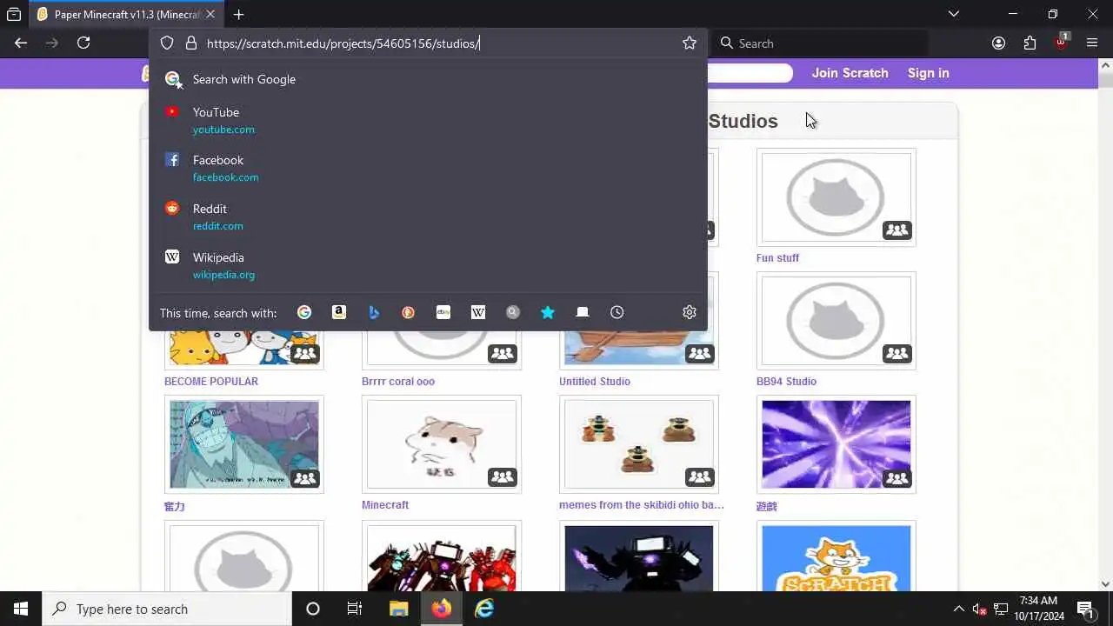The width and height of the screenshot is (1113, 626).
Task: Expand the list all tabs dropdown
Action: 954,14
